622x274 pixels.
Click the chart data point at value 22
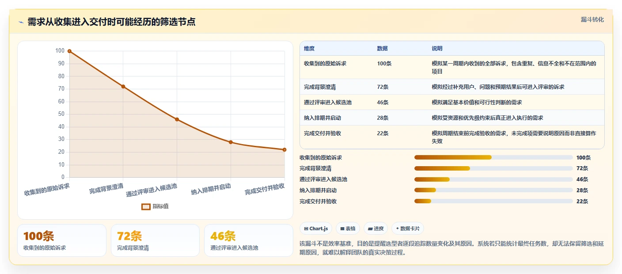pos(284,150)
